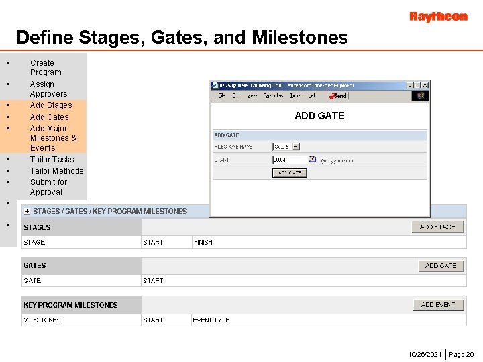
Task: Click the Page 20 footer text
Action: [461, 355]
